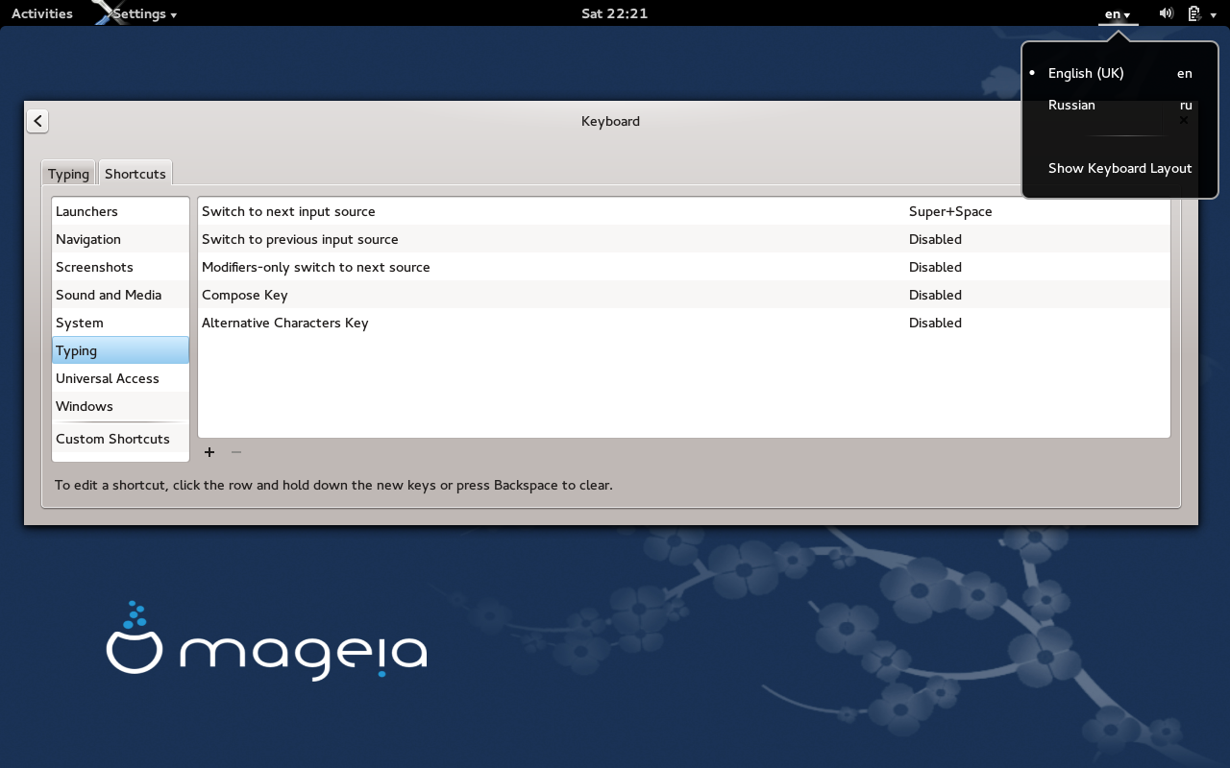Check the battery status icon
Image resolution: width=1230 pixels, height=768 pixels.
[x=1194, y=13]
